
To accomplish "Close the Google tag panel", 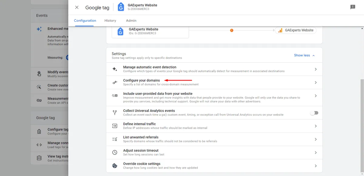I will coord(77,7).
